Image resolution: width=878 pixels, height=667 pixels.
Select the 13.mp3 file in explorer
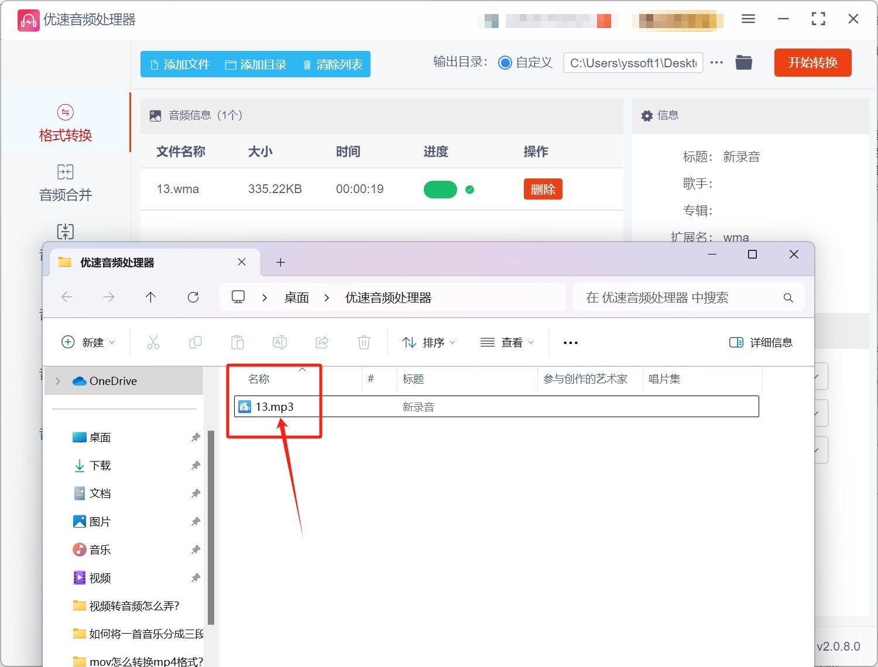274,407
